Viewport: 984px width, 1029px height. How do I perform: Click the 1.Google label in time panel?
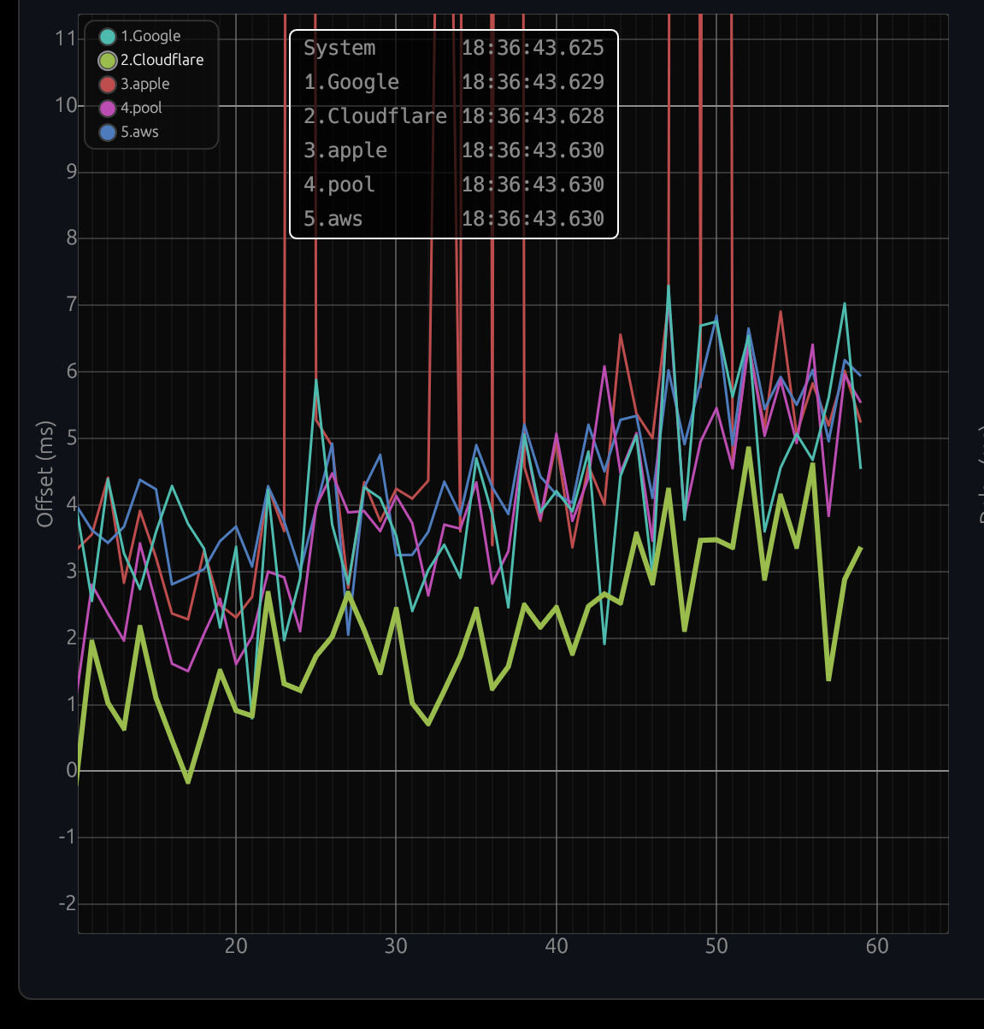(x=351, y=82)
